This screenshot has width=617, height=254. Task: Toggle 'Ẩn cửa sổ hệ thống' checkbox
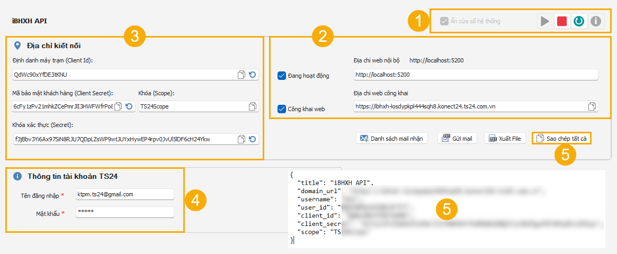(x=444, y=21)
